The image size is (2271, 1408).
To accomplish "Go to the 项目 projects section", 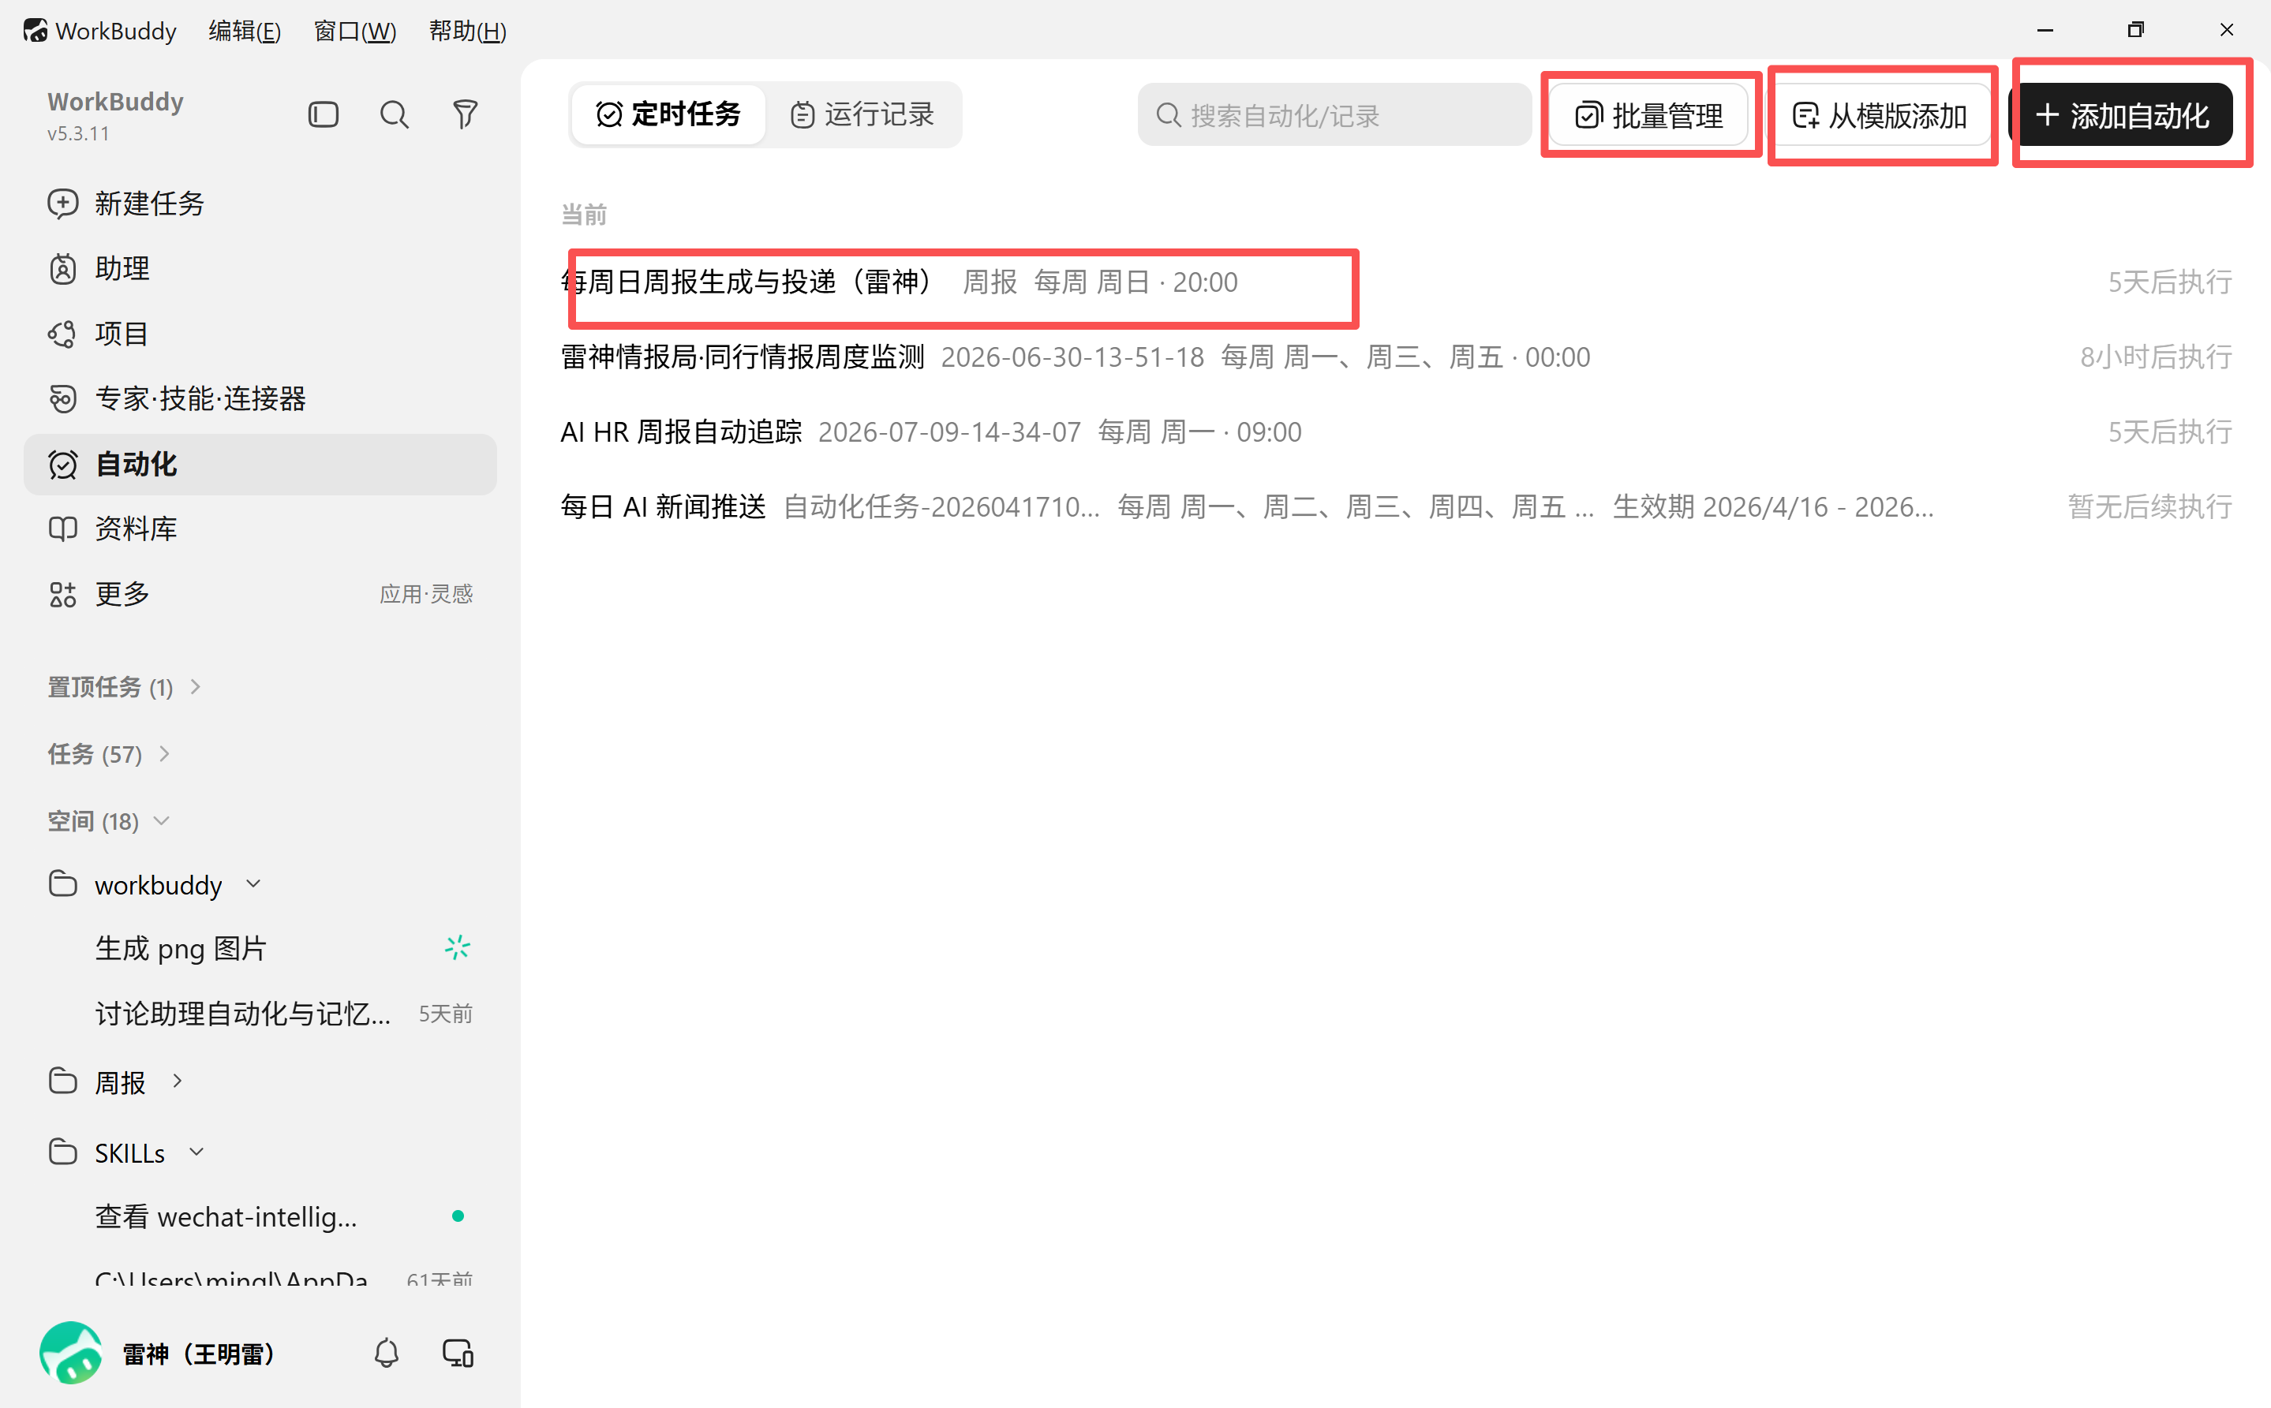I will (x=260, y=334).
